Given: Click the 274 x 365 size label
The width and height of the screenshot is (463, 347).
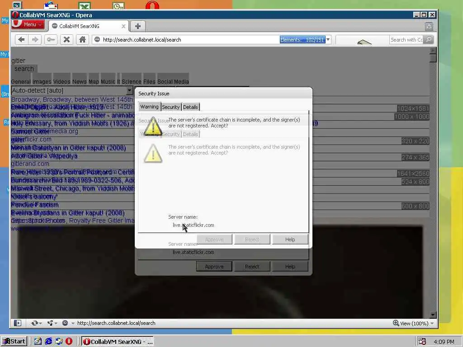Looking at the screenshot, I should (x=415, y=157).
